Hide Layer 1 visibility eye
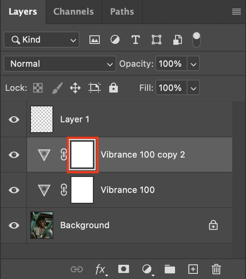 (x=14, y=119)
